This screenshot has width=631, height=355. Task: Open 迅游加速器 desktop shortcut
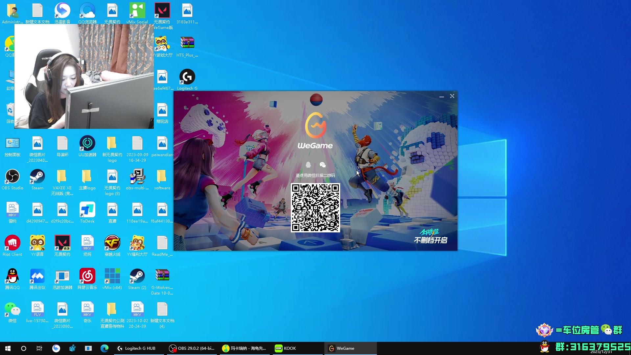point(62,279)
